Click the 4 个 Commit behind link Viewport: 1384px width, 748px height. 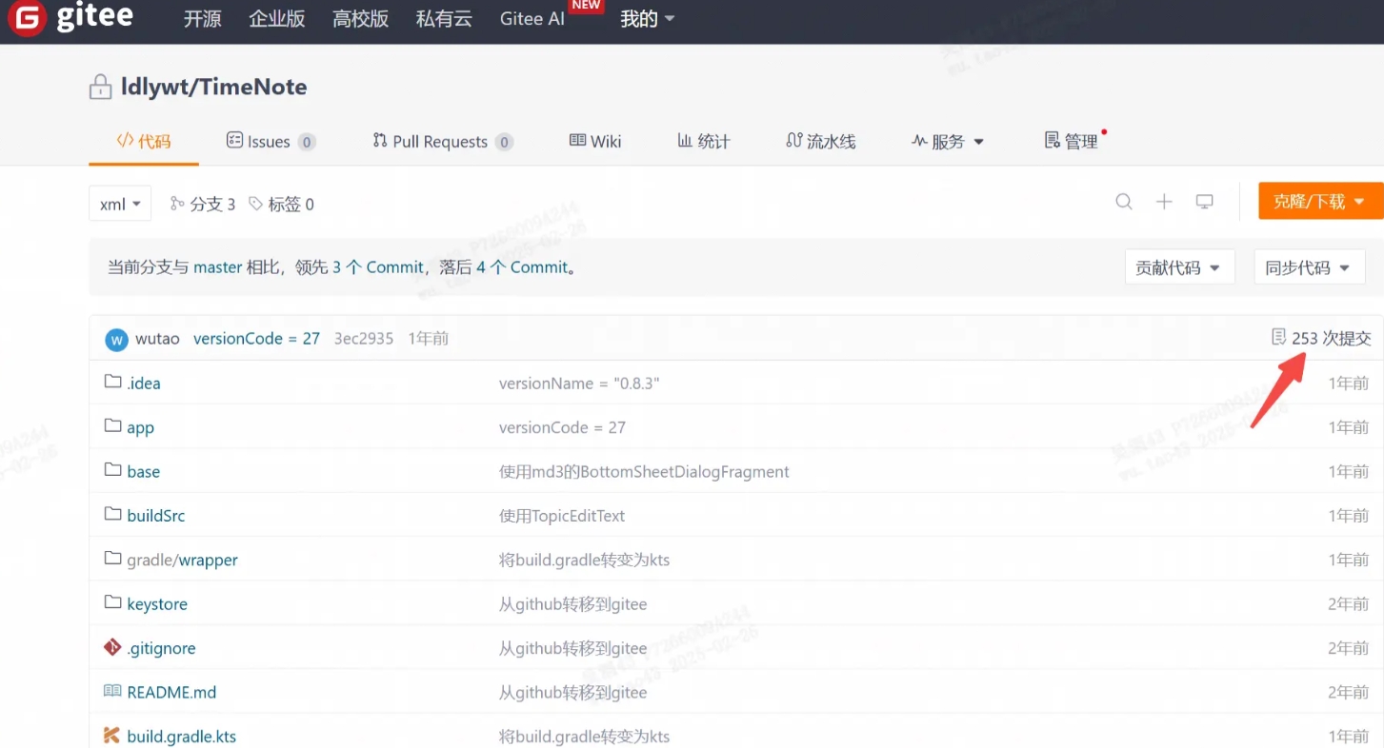522,267
